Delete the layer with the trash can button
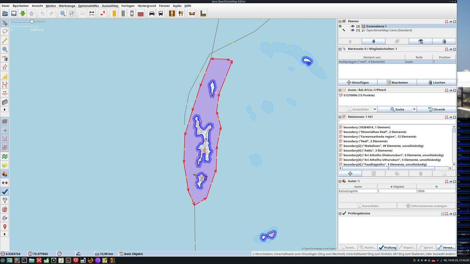The image size is (470, 264). point(444,41)
